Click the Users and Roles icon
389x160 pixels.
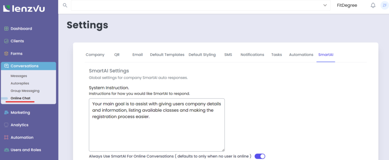click(x=6, y=150)
